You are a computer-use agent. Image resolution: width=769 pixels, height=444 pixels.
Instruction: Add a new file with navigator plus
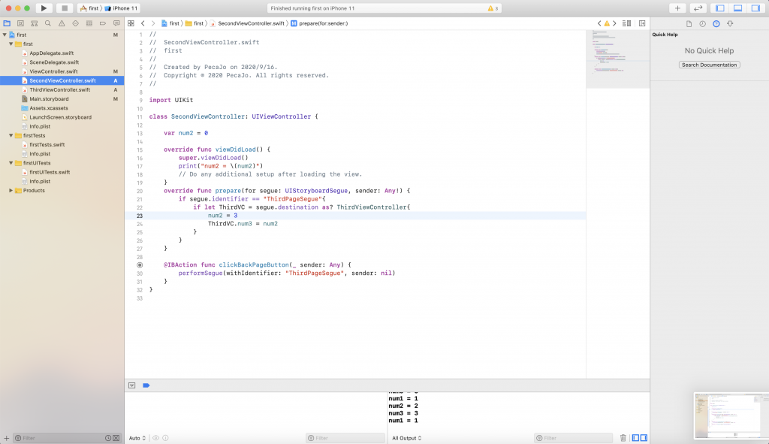(6, 438)
